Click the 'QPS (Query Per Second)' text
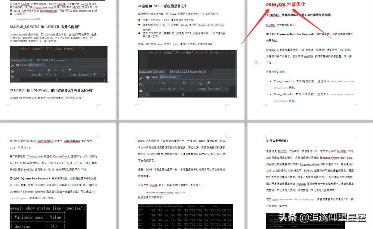Screen dimensions: 373x229 tap(32, 178)
